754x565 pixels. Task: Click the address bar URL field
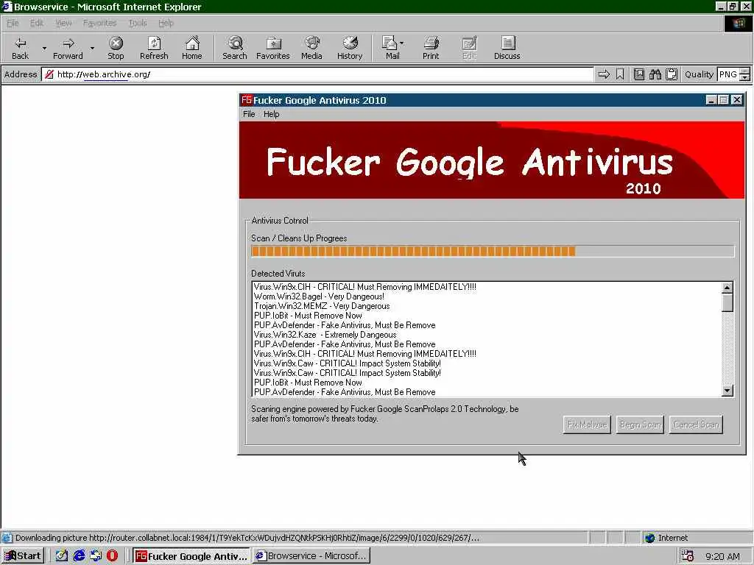[x=317, y=74]
